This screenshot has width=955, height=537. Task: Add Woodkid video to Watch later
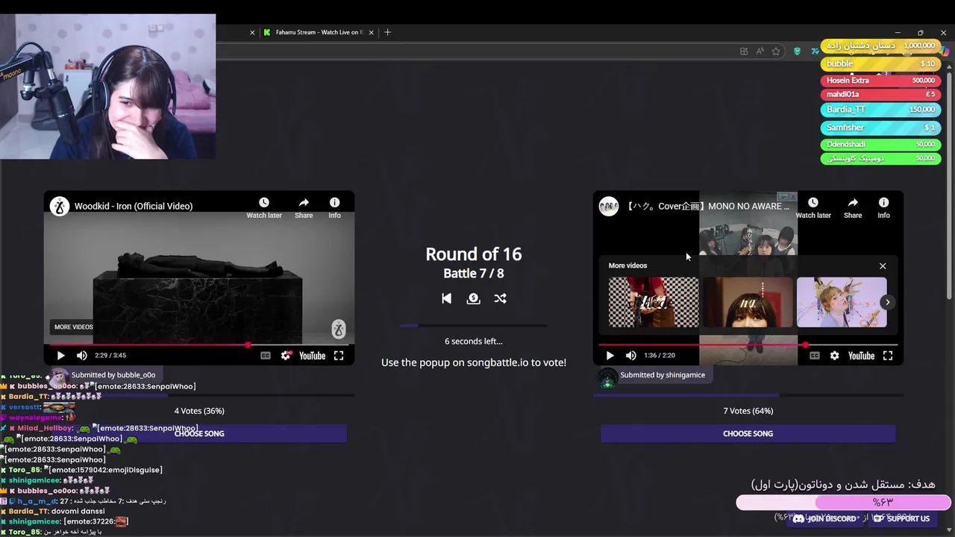[264, 208]
